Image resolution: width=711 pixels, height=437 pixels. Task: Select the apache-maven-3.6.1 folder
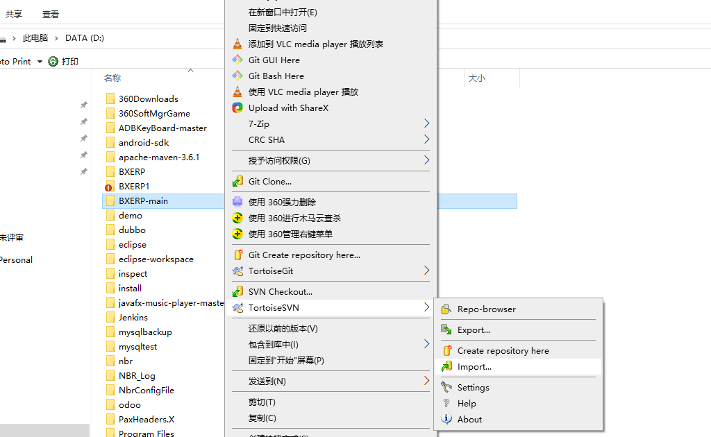[159, 157]
